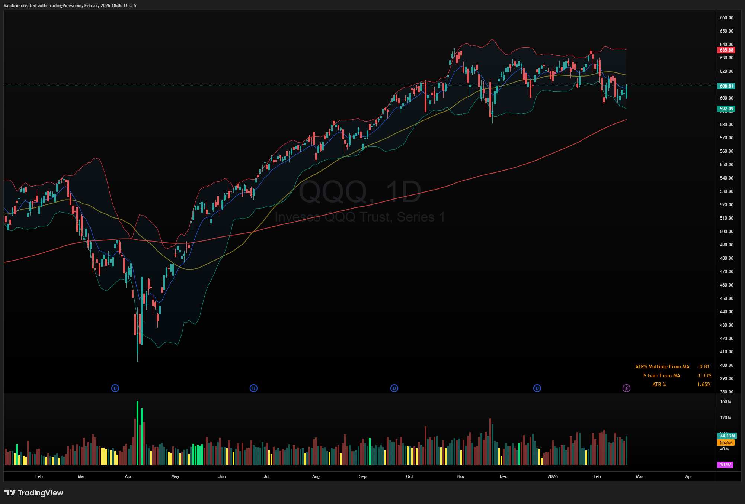The image size is (745, 504).
Task: Click the Apr 2025 label on the time axis
Action: click(x=128, y=476)
